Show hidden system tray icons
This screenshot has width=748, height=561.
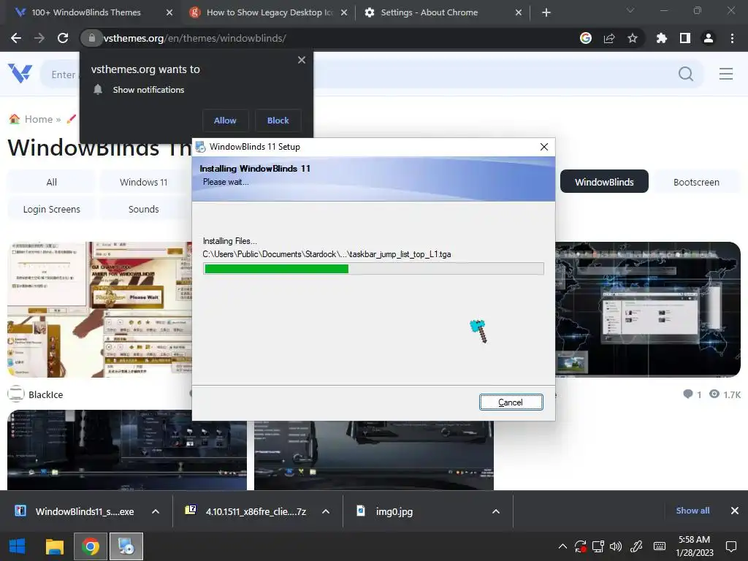pos(562,546)
